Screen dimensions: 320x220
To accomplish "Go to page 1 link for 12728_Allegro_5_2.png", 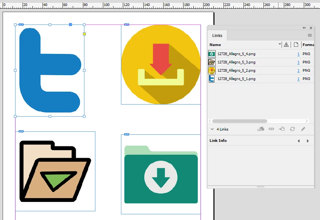I will click(299, 71).
